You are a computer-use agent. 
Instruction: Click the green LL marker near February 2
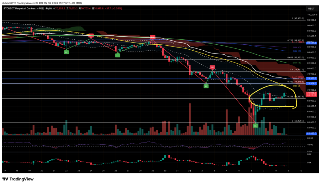(x=206, y=86)
